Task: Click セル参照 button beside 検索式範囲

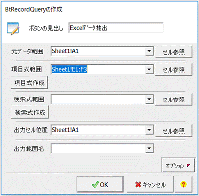Action: [174, 99]
